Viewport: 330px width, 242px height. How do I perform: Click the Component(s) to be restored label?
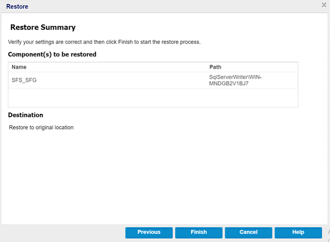[x=52, y=54]
